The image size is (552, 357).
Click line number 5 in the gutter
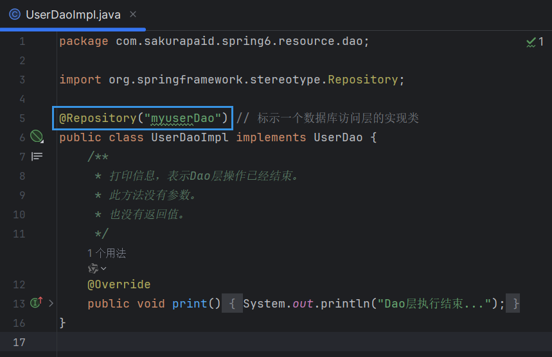pyautogui.click(x=22, y=118)
